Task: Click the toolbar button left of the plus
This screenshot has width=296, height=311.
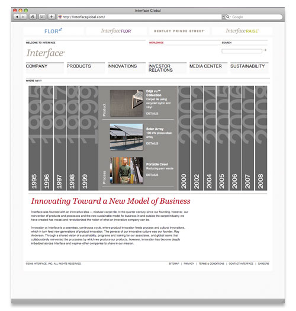Action: pos(42,17)
